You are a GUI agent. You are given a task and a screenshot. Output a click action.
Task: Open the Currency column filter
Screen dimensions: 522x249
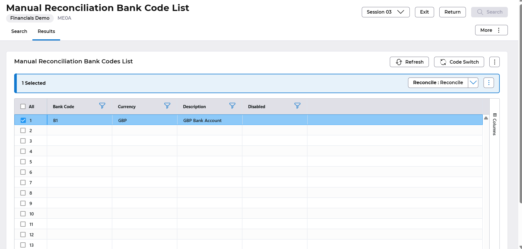[167, 106]
